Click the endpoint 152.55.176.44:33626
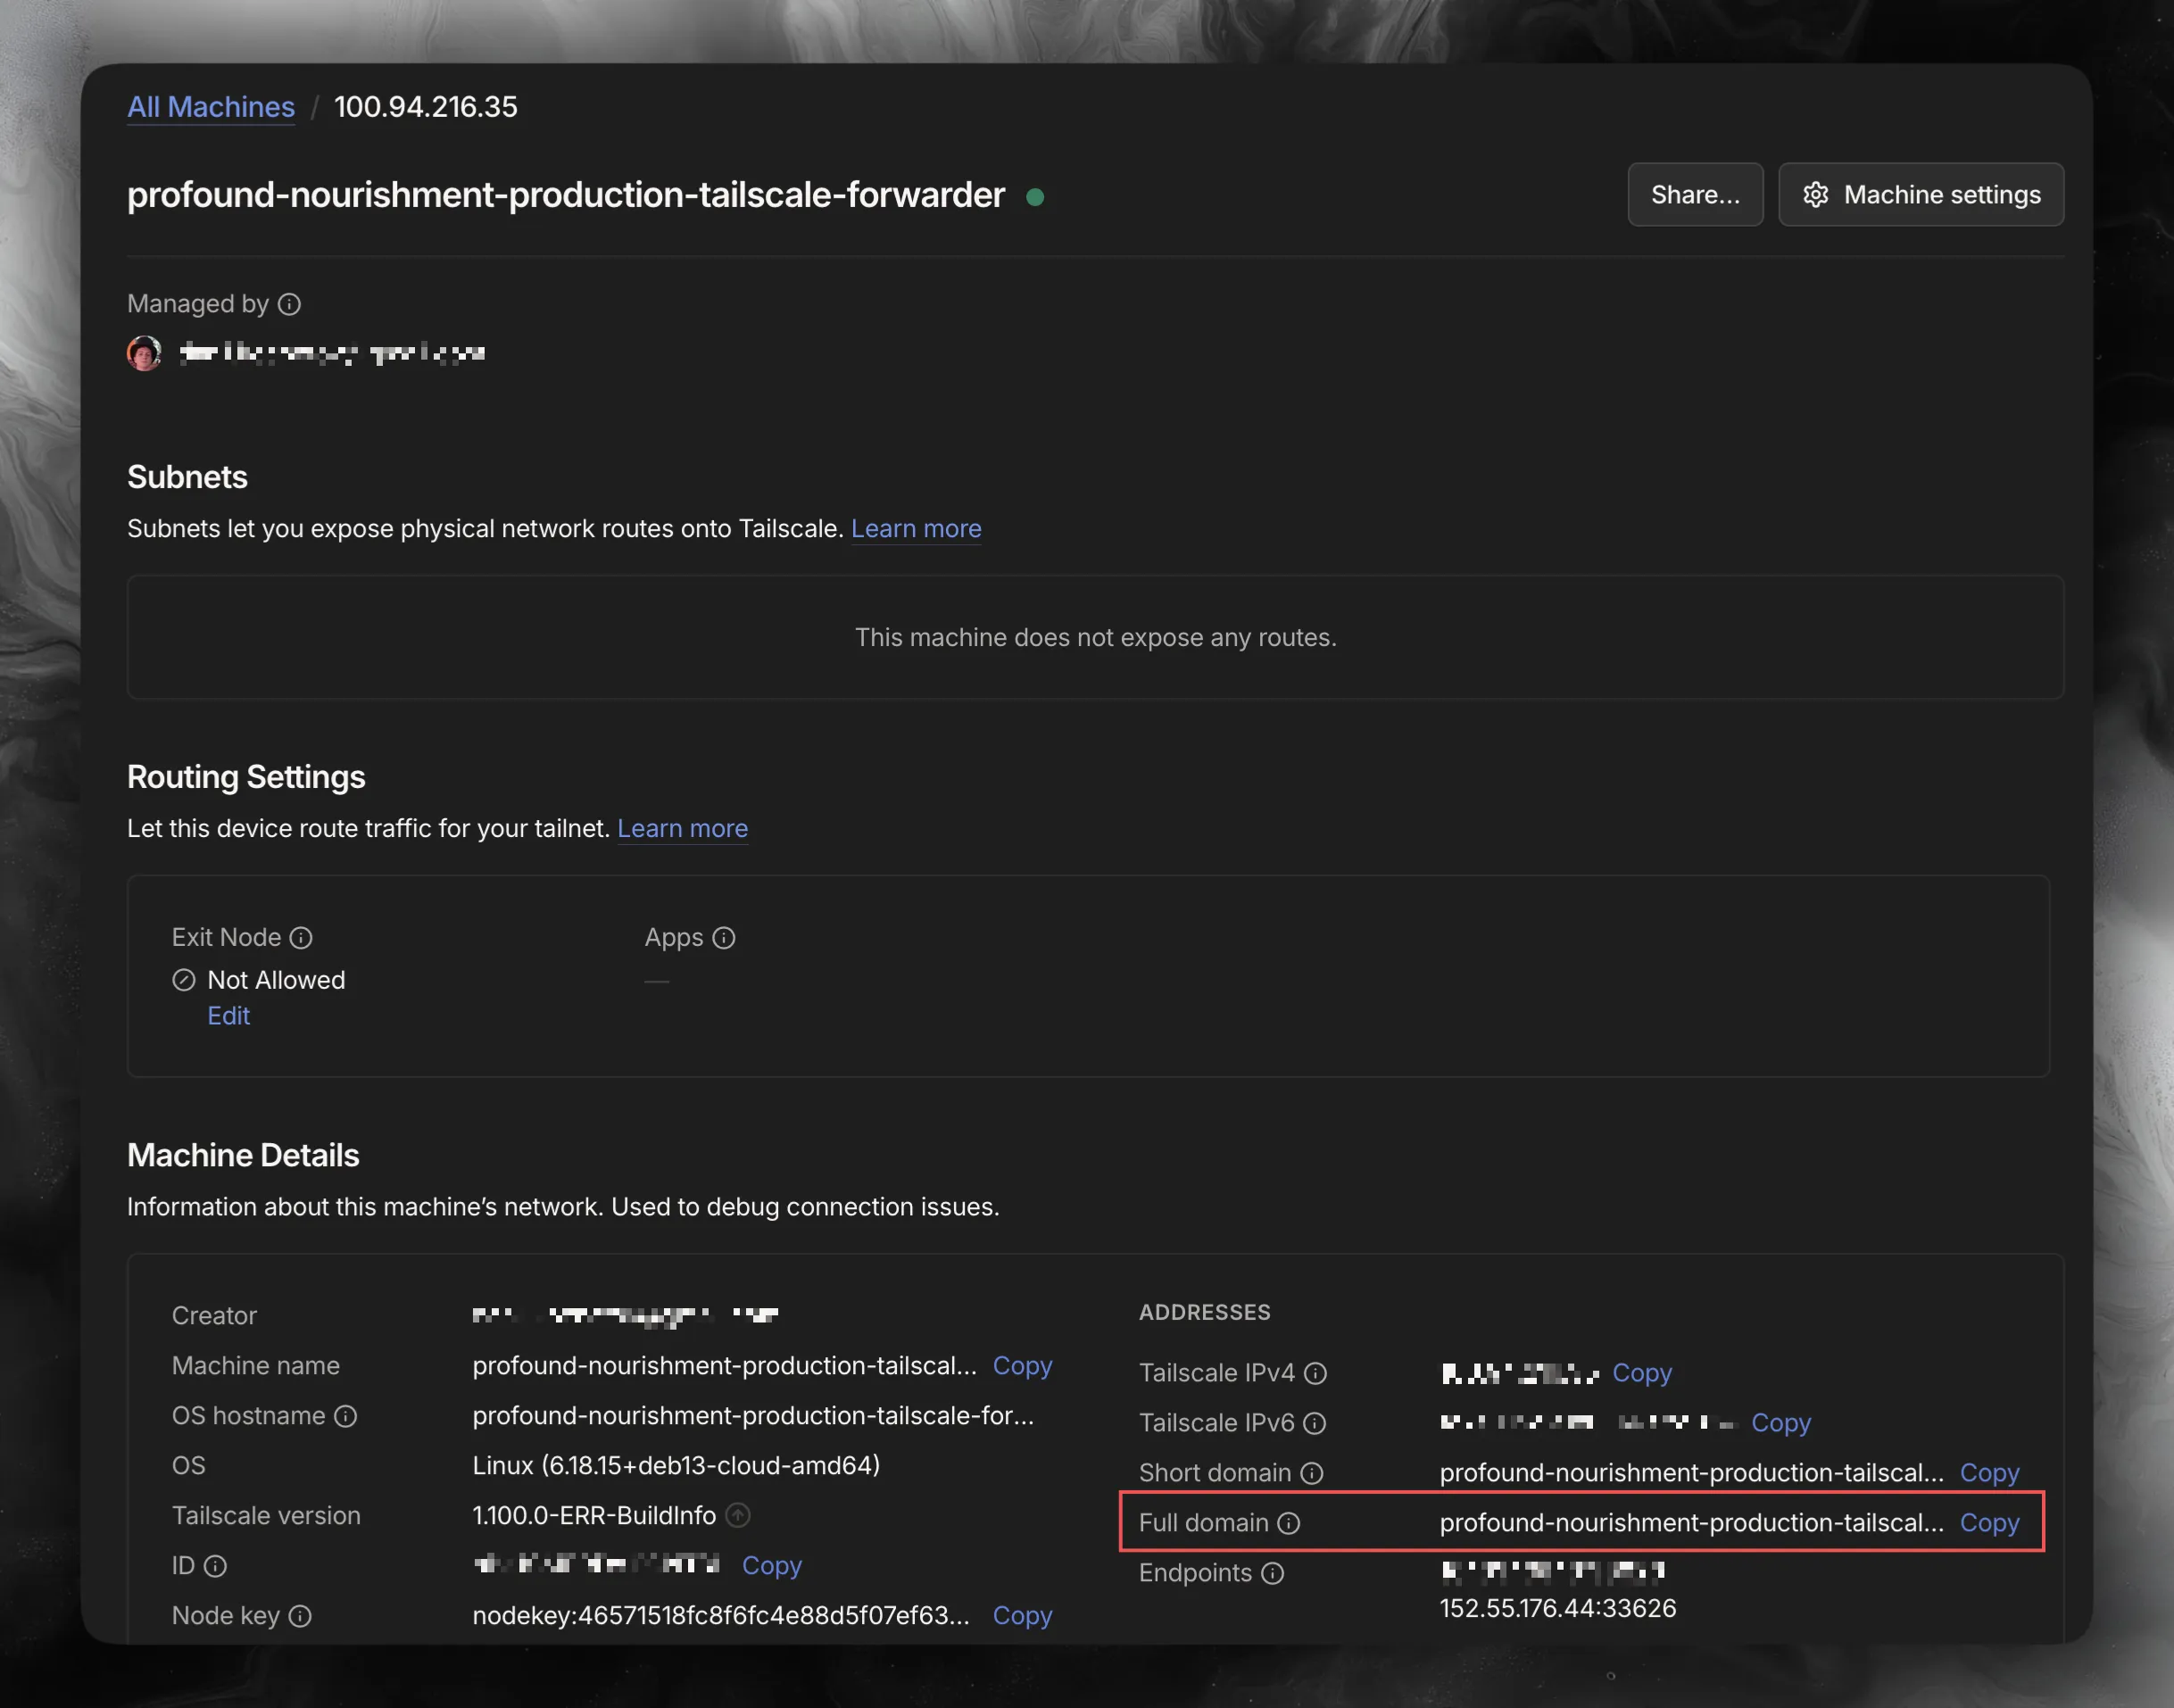This screenshot has height=1708, width=2174. tap(1558, 1608)
